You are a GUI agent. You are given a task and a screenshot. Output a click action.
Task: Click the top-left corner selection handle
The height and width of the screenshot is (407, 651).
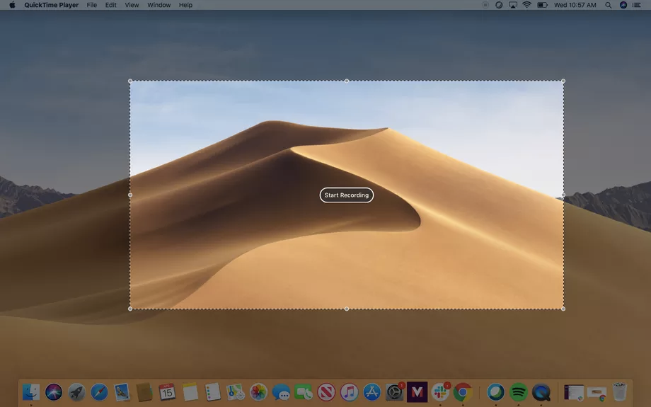click(x=130, y=81)
